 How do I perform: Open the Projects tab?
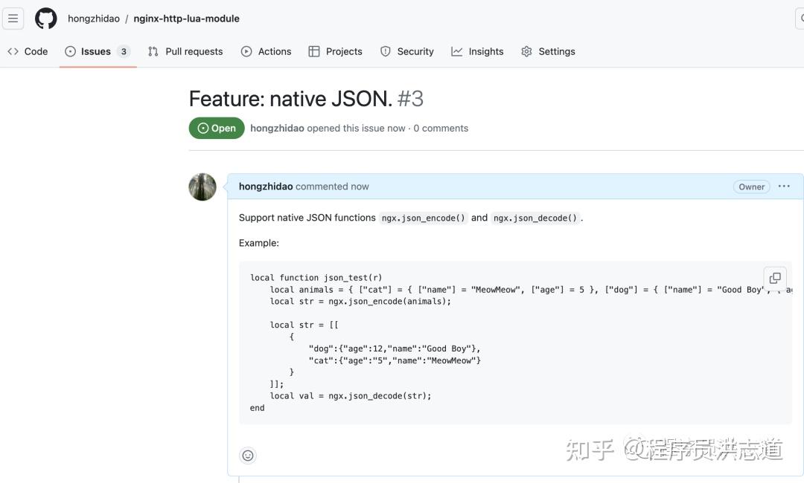335,51
